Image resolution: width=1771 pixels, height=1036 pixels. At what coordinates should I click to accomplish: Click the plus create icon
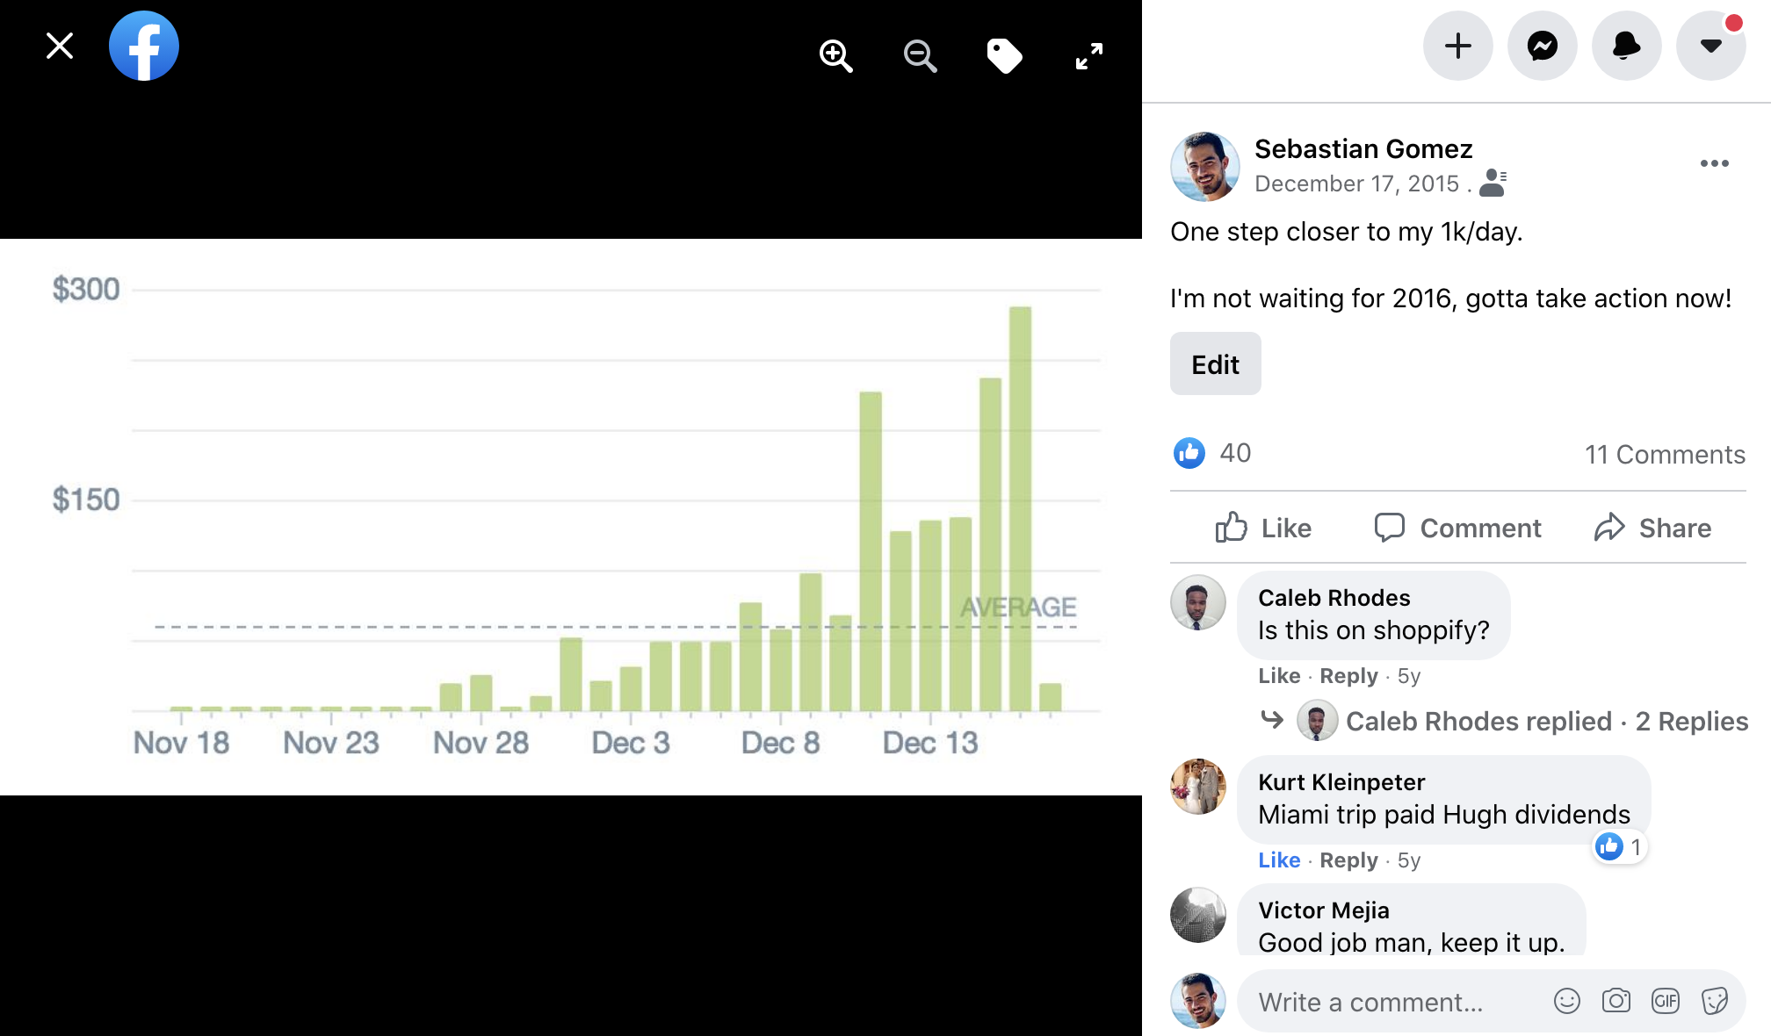click(x=1457, y=46)
